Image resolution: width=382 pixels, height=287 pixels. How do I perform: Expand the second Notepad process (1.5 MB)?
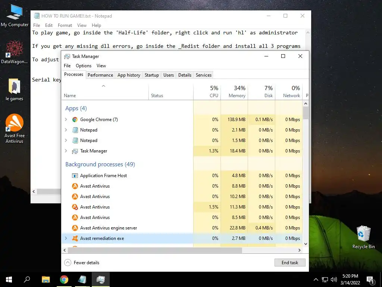pyautogui.click(x=66, y=141)
